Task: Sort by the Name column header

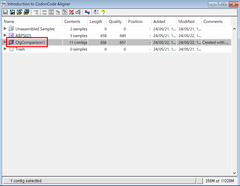Action: pyautogui.click(x=32, y=22)
